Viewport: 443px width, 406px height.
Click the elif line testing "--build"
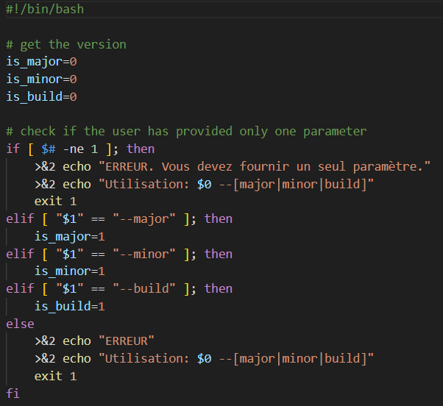(119, 288)
